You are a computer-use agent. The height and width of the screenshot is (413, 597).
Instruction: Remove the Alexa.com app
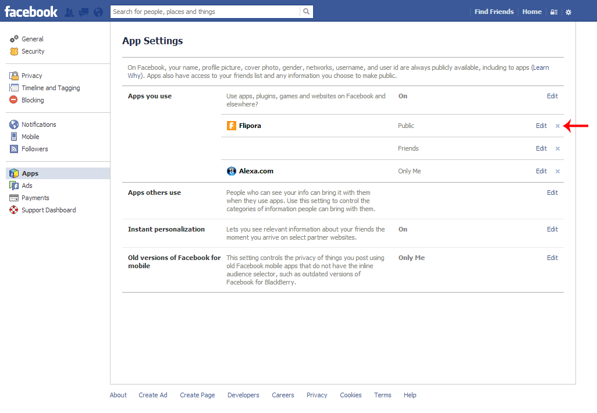(557, 171)
